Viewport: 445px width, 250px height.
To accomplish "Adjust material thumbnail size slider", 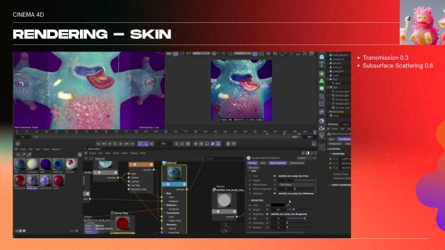I will point(73,231).
